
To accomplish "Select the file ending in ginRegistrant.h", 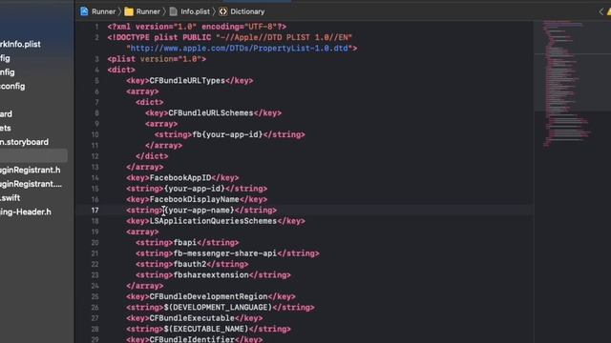I will [30, 171].
